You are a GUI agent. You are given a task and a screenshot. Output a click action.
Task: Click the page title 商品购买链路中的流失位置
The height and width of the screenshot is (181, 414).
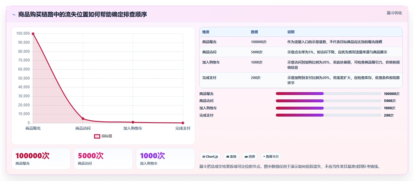click(82, 15)
